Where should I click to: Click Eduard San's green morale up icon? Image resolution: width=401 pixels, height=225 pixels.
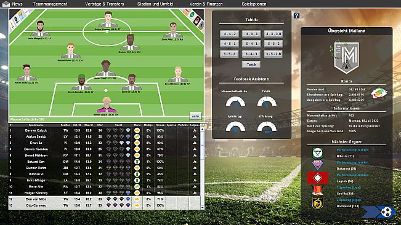pyautogui.click(x=137, y=162)
